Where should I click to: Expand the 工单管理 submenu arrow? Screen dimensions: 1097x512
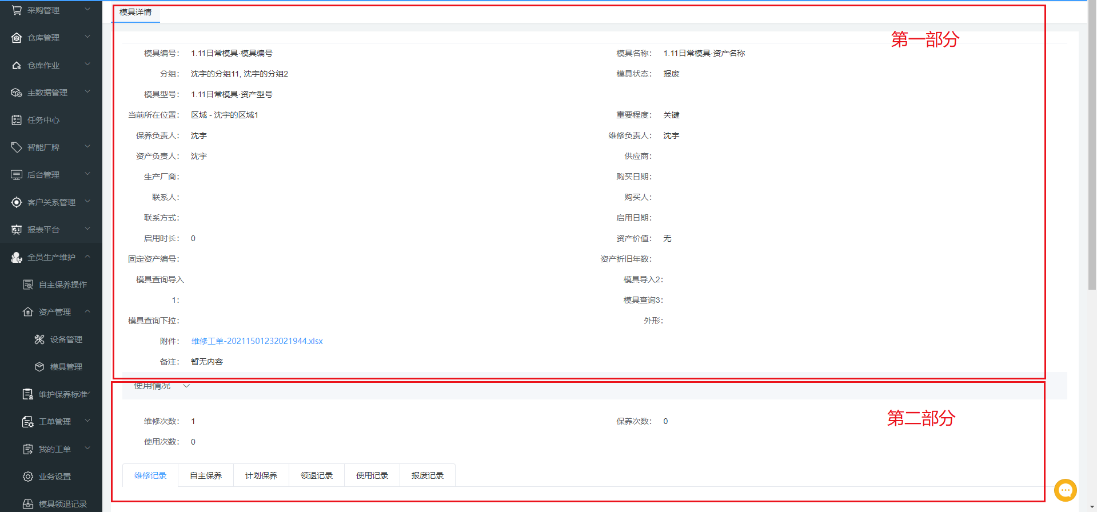[x=87, y=421]
